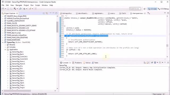Screen dimensions: 170x95
Task: Switch to the main.c editor tab
Action: [x=112, y=13]
